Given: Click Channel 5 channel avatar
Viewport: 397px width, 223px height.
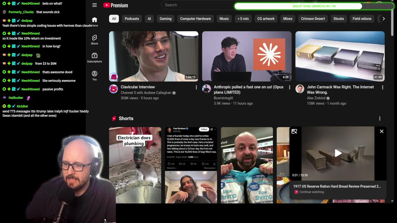Looking at the screenshot, I should [114, 89].
